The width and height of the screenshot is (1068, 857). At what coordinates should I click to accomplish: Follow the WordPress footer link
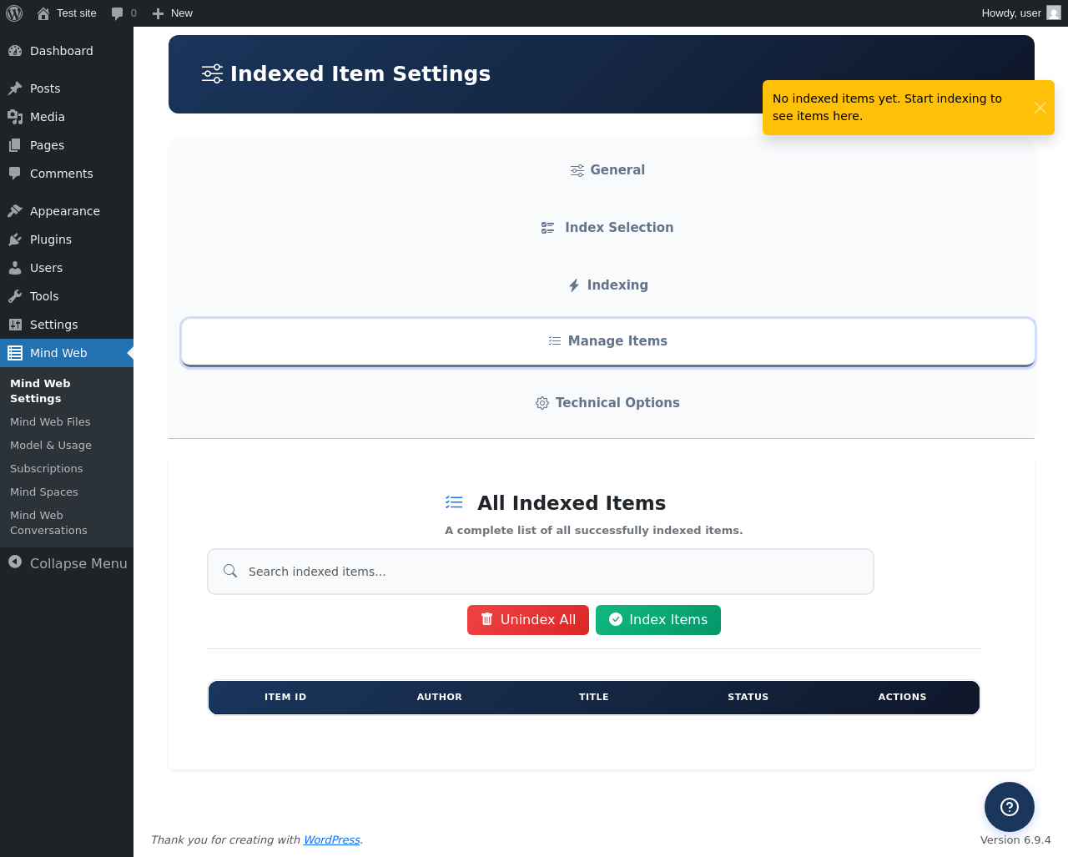click(331, 840)
